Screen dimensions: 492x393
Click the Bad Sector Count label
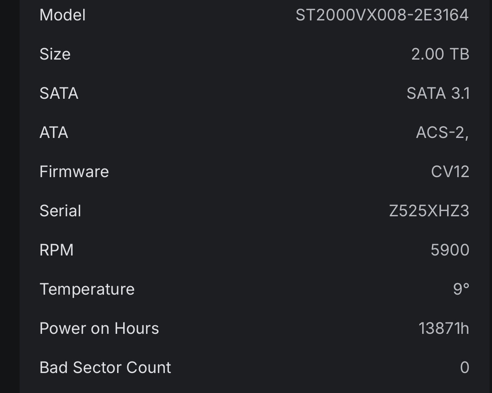tap(105, 368)
